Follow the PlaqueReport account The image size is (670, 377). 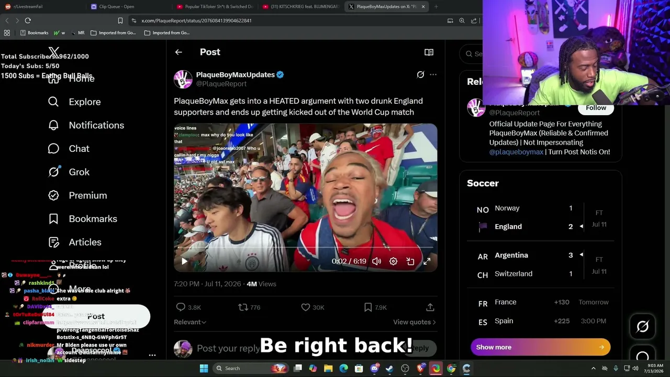pos(596,107)
